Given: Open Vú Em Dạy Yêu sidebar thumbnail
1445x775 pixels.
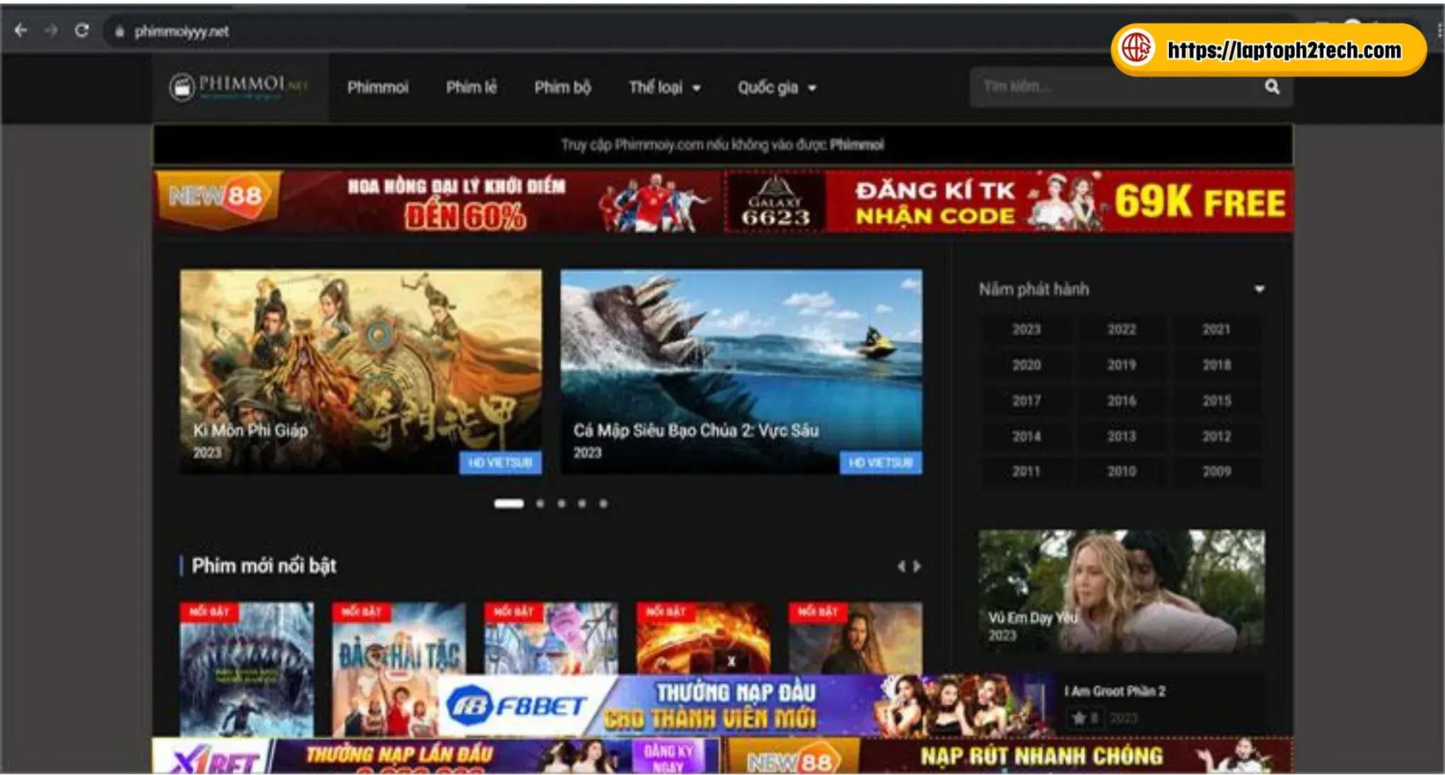Looking at the screenshot, I should [x=1121, y=591].
